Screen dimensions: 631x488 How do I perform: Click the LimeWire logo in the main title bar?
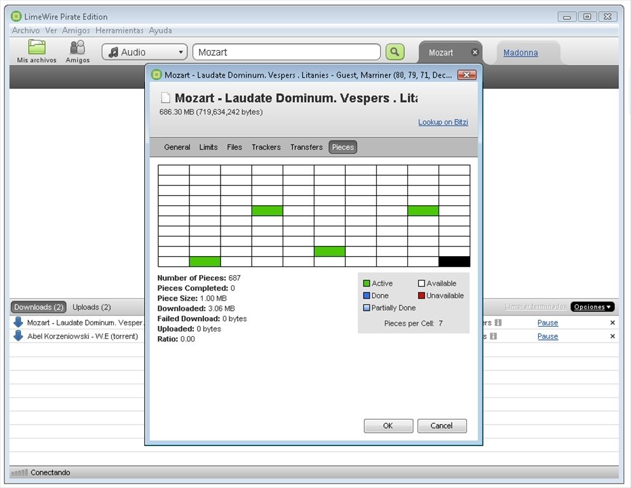tap(16, 17)
